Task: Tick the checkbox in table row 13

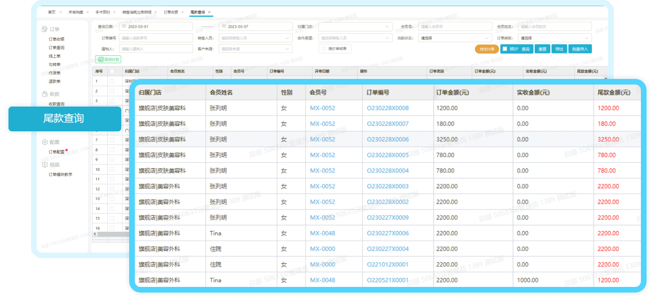Action: 112,199
